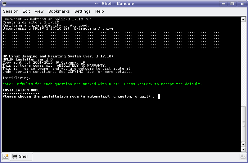Open the Edit menu
The height and width of the screenshot is (163, 248).
(26, 11)
